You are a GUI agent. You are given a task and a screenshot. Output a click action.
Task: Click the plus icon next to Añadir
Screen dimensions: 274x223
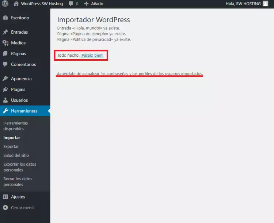click(x=86, y=4)
